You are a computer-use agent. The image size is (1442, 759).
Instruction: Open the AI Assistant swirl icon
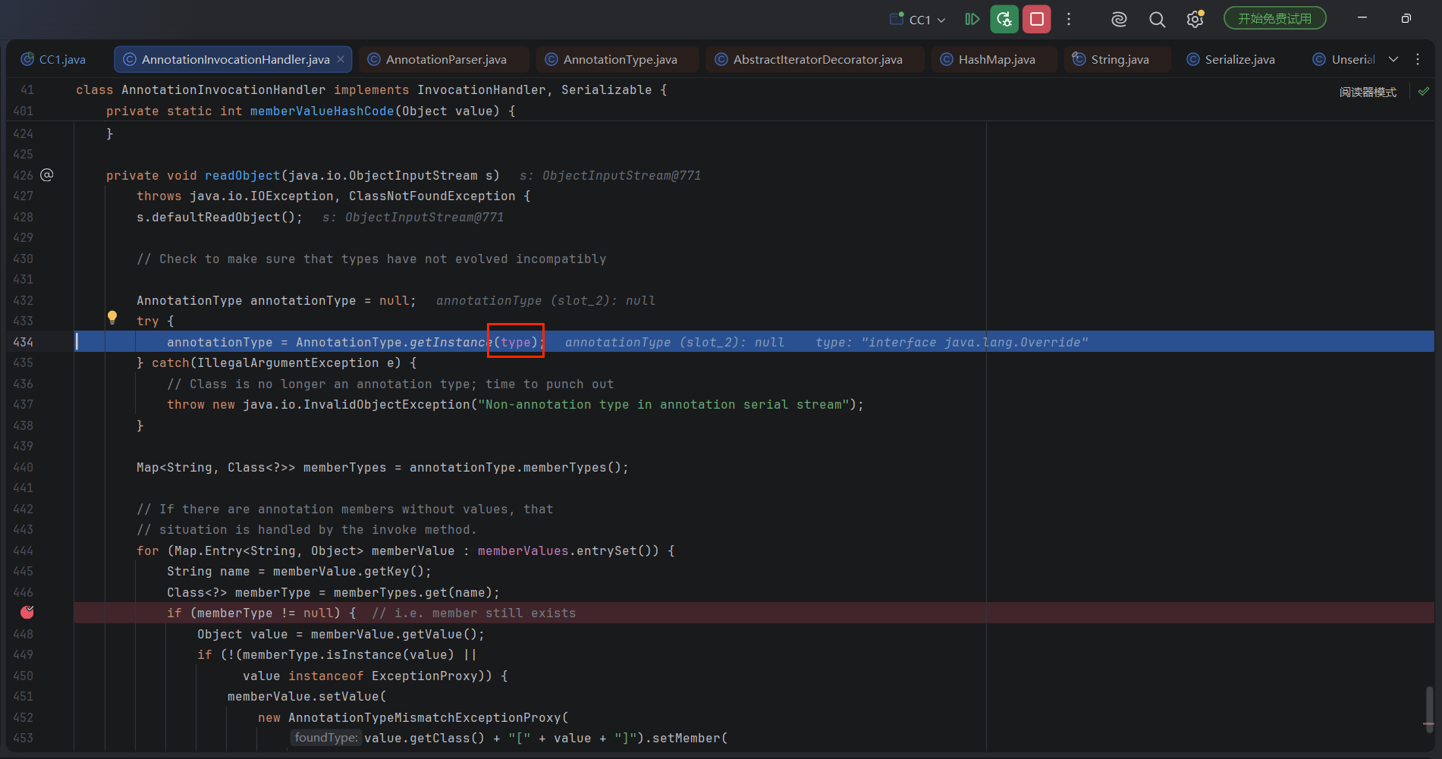pos(1119,19)
